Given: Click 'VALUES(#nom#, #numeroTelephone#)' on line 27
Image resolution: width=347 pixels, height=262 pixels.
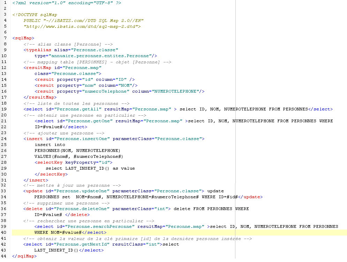Looking at the screenshot, I should coord(79,157).
